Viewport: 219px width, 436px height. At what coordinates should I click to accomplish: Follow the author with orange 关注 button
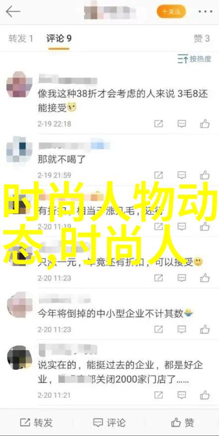(171, 11)
